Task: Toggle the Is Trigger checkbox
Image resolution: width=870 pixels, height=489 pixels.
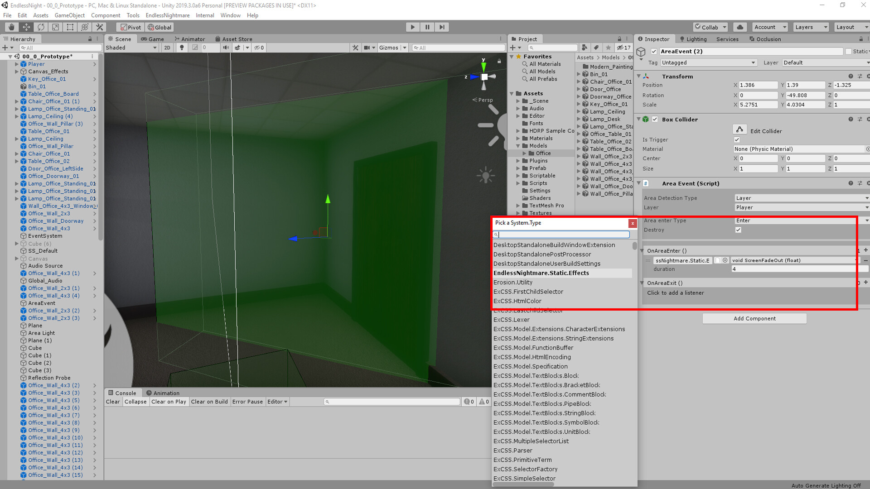Action: pos(737,140)
